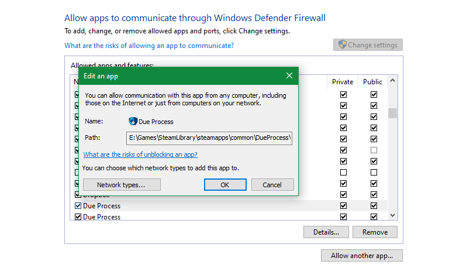Click the shield icon on Change settings
The height and width of the screenshot is (275, 456).
(343, 45)
